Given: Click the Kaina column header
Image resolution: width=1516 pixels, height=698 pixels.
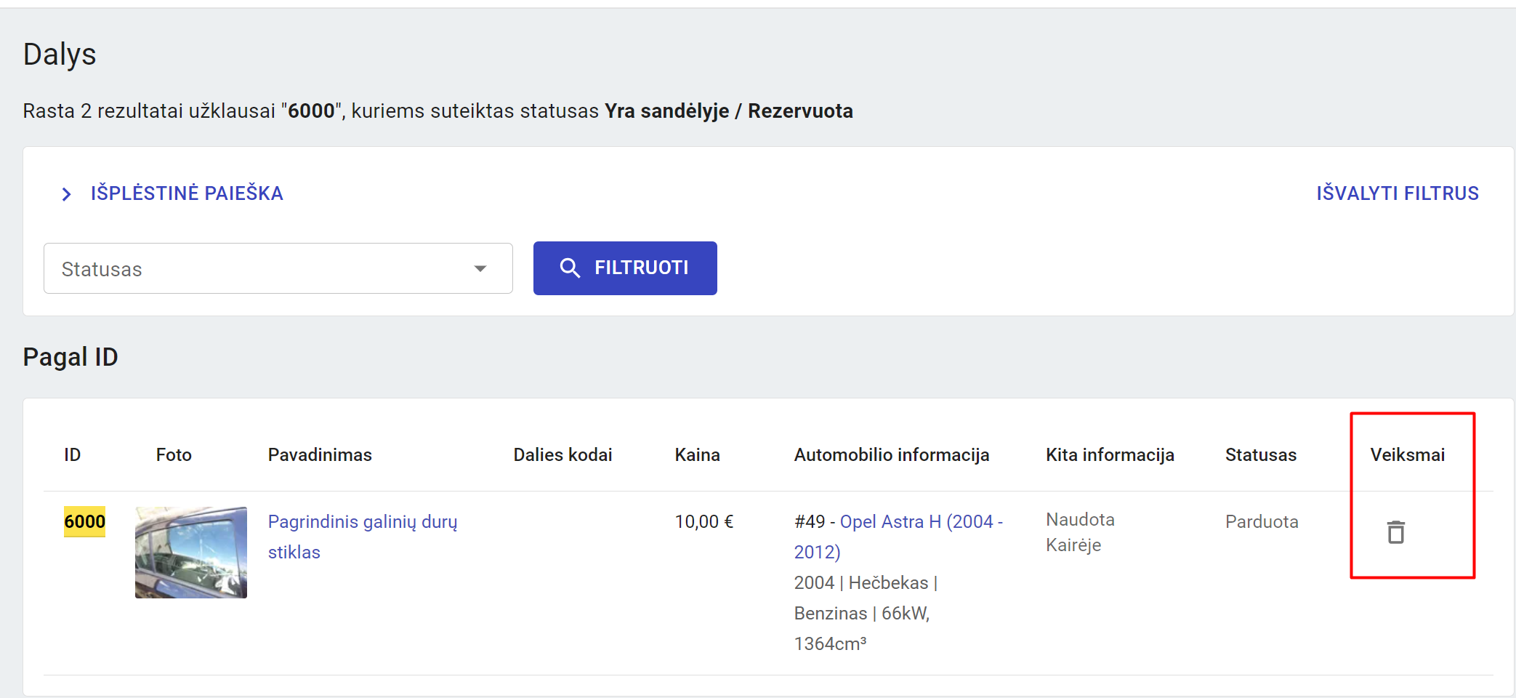Looking at the screenshot, I should click(697, 455).
